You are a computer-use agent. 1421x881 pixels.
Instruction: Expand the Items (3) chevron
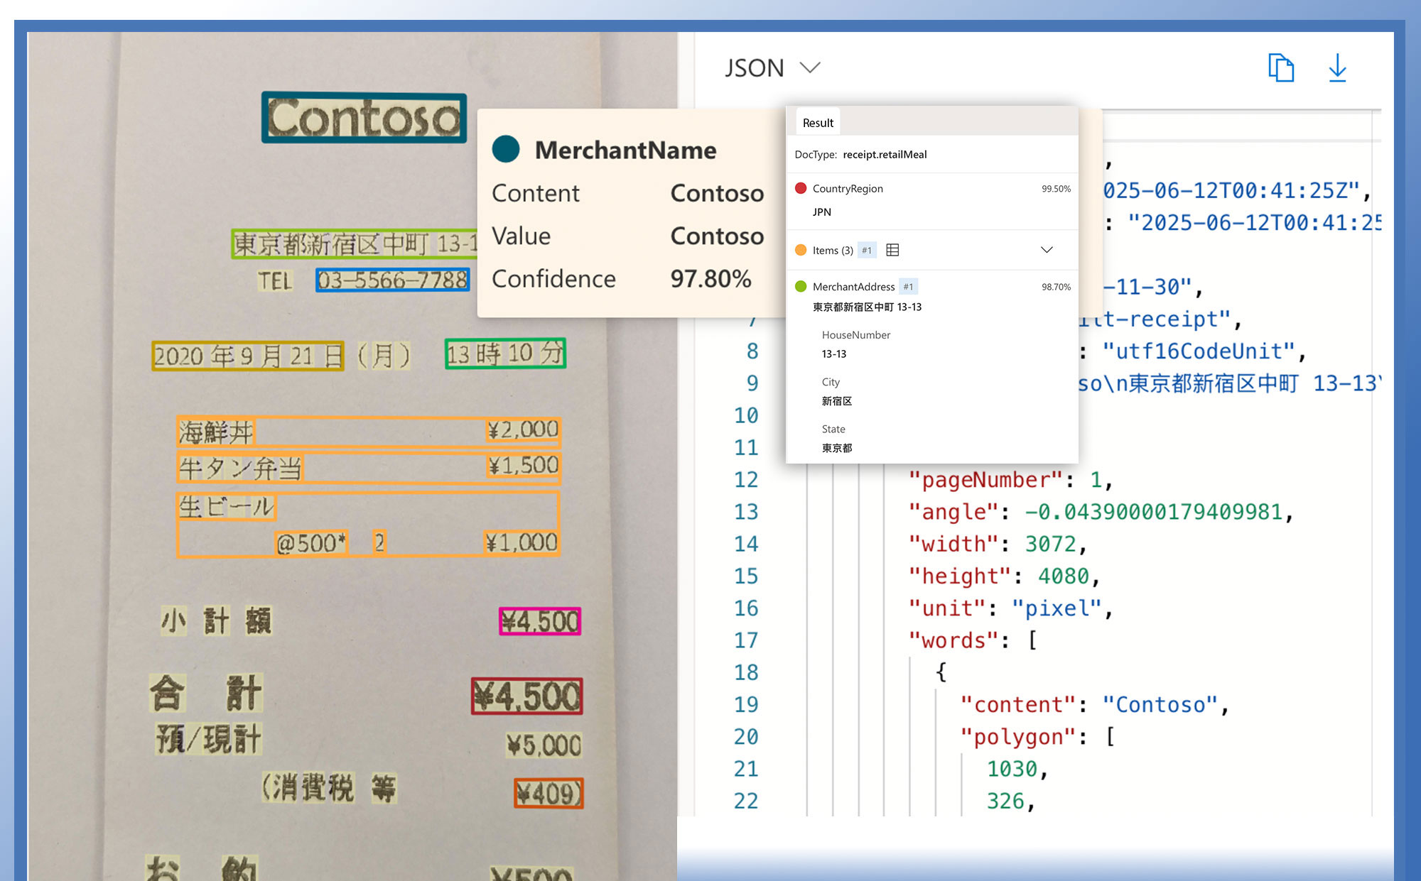pyautogui.click(x=1047, y=250)
